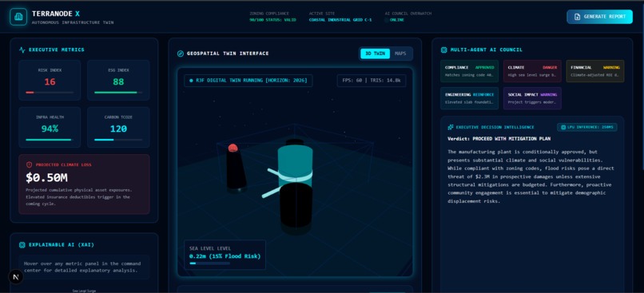644x293 pixels.
Task: Click the Sea Level Surge chart label
Action: (84, 291)
